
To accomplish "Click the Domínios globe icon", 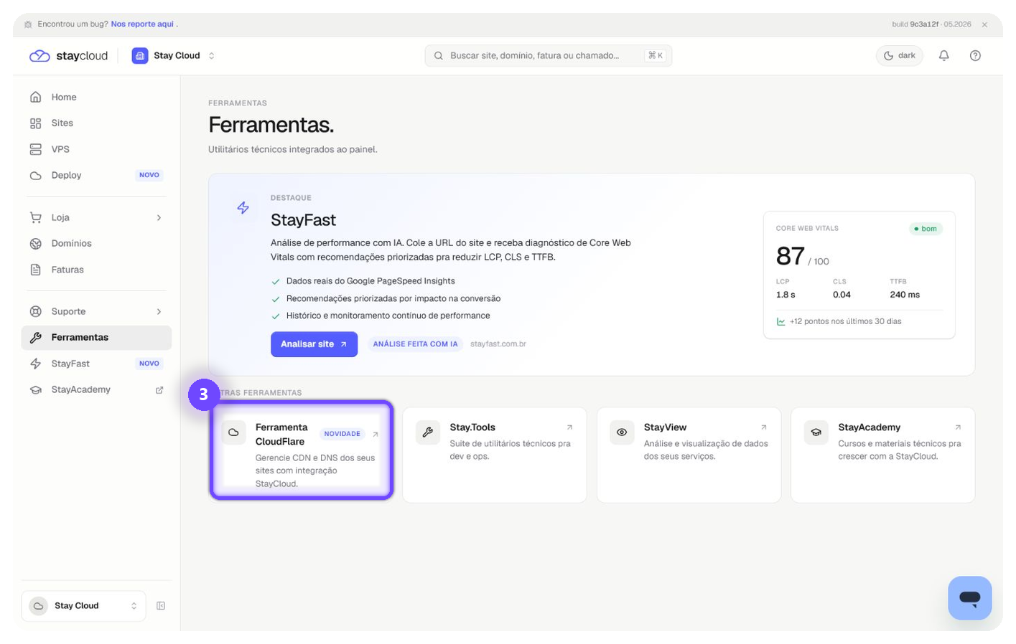I will (35, 244).
